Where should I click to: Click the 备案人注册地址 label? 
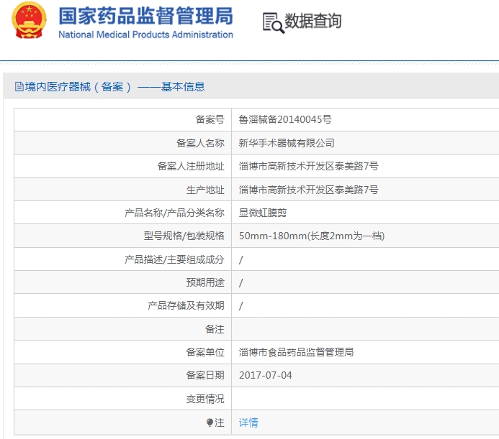coord(191,166)
